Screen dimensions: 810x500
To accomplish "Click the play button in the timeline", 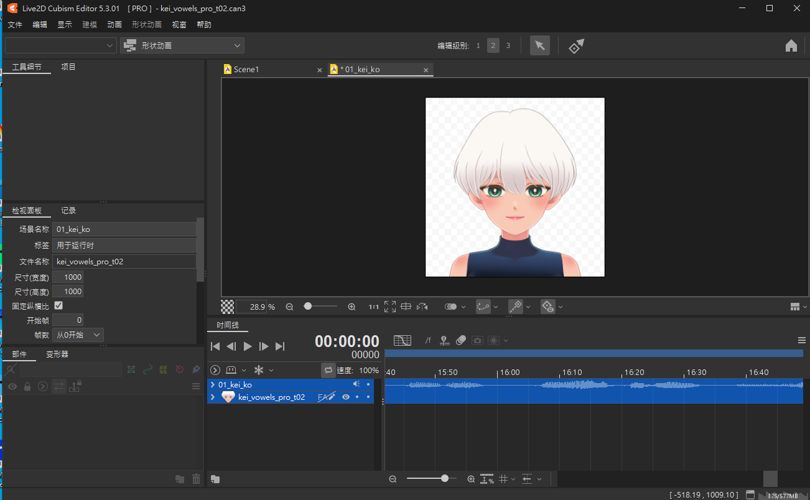I will click(x=248, y=346).
